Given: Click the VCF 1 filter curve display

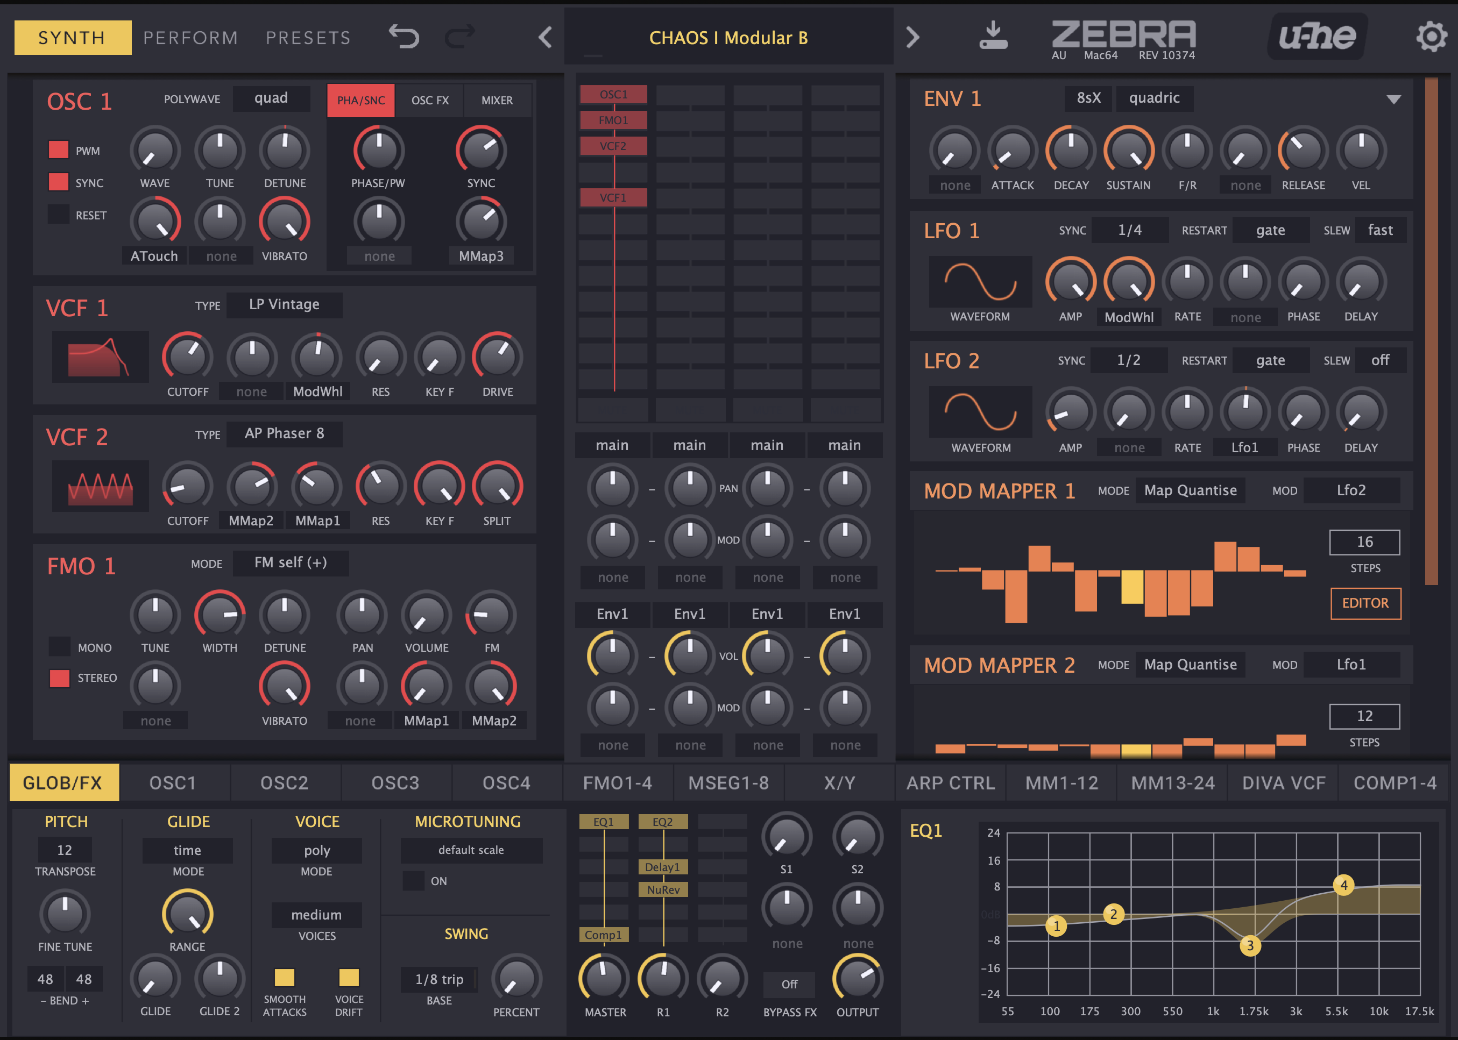Looking at the screenshot, I should [x=101, y=358].
